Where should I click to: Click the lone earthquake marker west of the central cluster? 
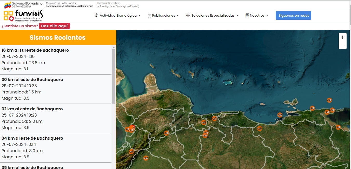click(x=166, y=133)
